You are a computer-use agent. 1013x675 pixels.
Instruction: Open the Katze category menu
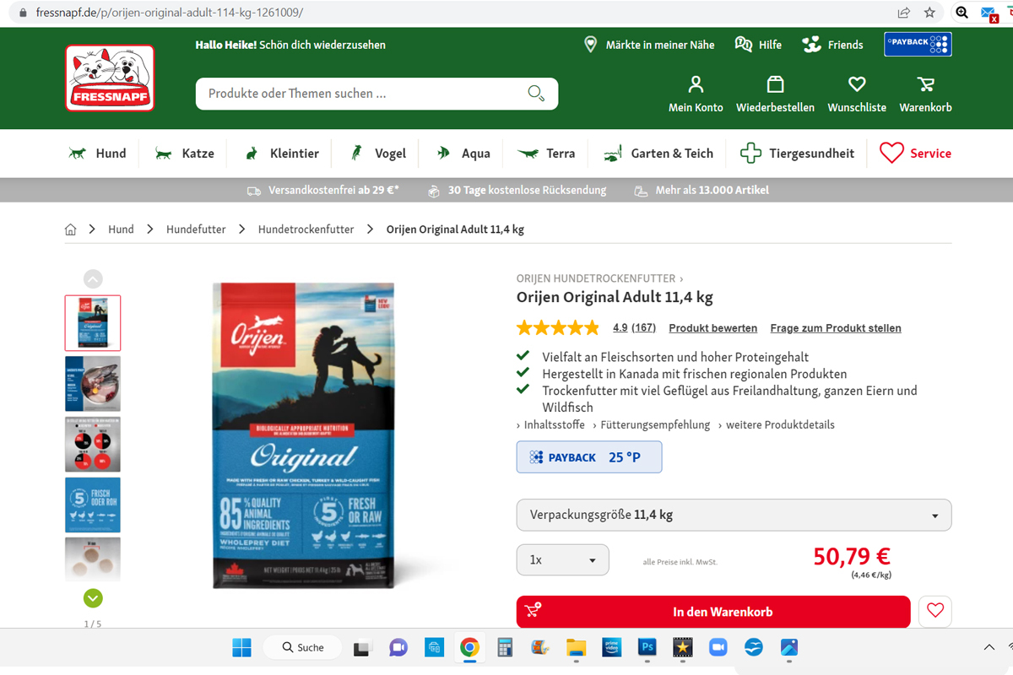[x=184, y=154]
